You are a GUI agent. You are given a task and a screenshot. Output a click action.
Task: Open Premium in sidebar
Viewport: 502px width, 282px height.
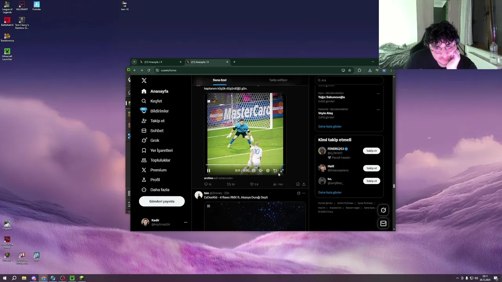(x=154, y=170)
